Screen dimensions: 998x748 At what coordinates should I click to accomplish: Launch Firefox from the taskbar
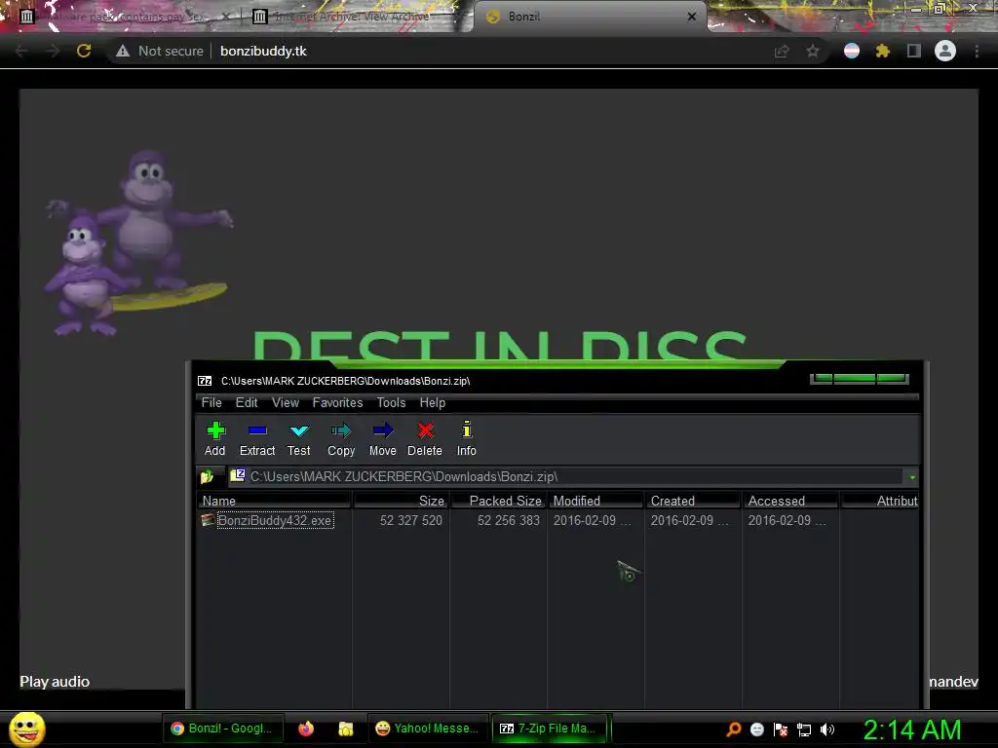[x=306, y=729]
